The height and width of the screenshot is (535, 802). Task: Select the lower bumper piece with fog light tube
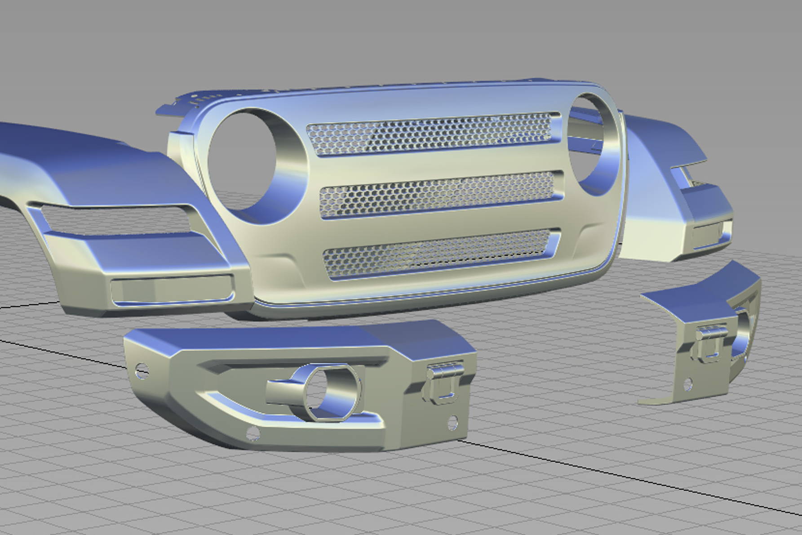click(x=300, y=385)
